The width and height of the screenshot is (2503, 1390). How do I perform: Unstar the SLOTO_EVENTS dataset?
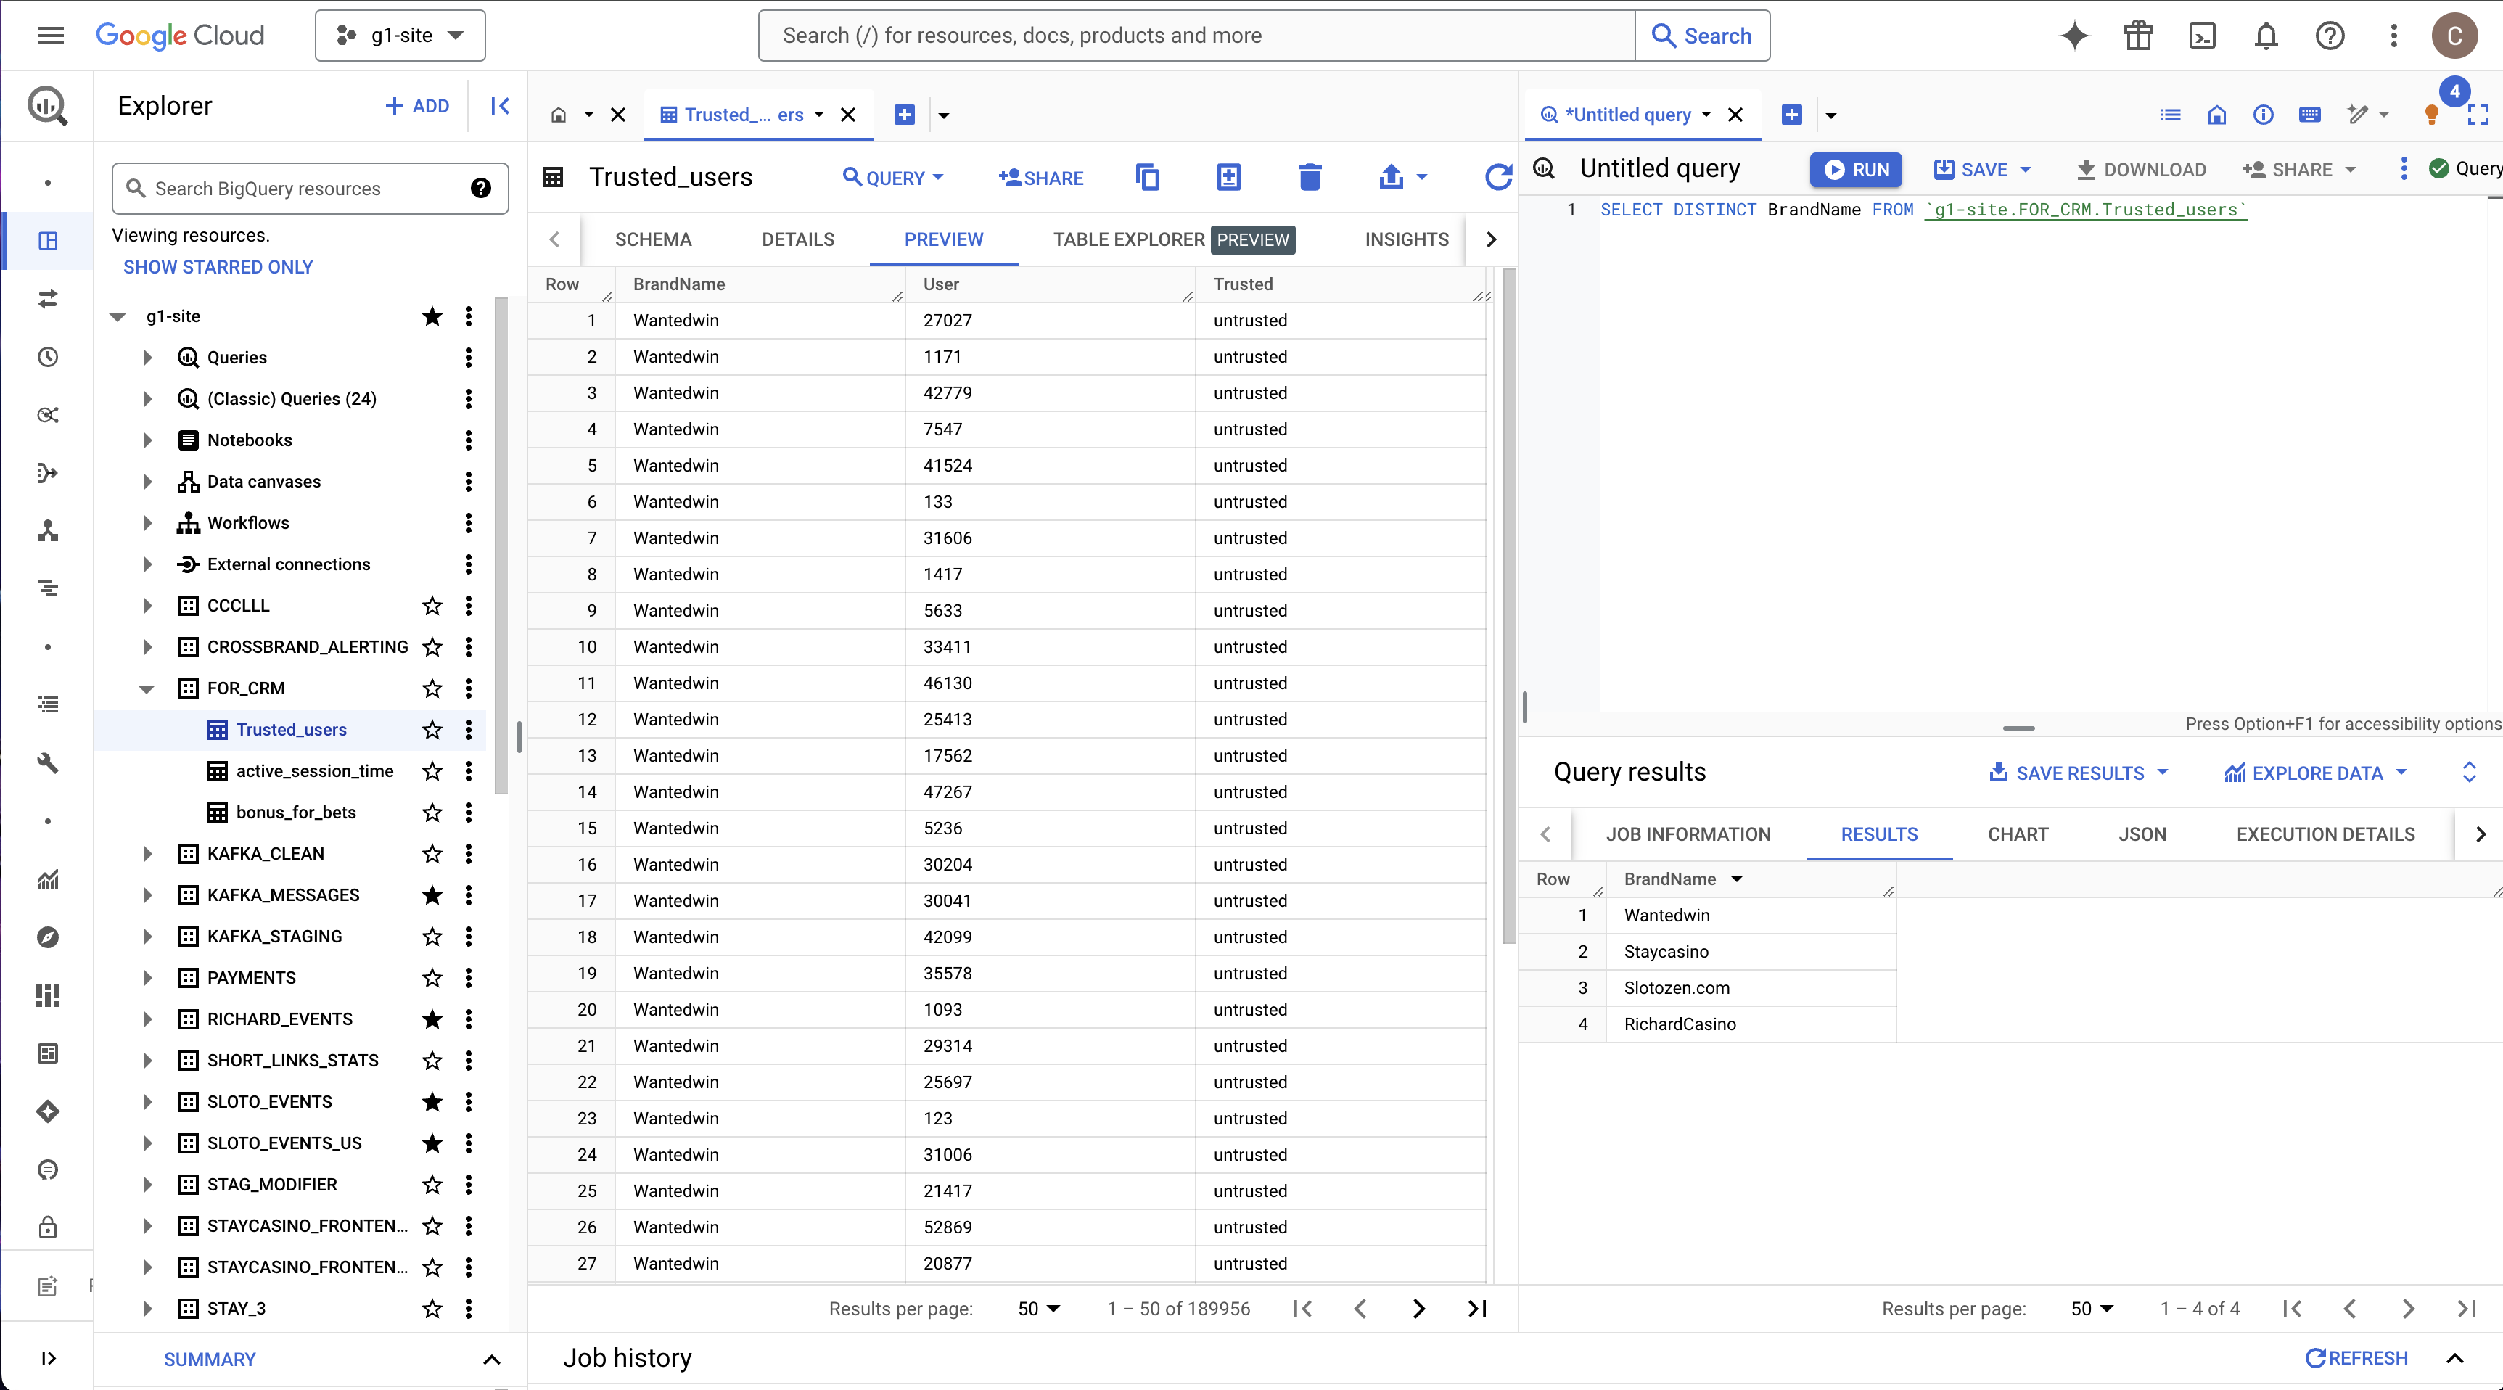[432, 1101]
